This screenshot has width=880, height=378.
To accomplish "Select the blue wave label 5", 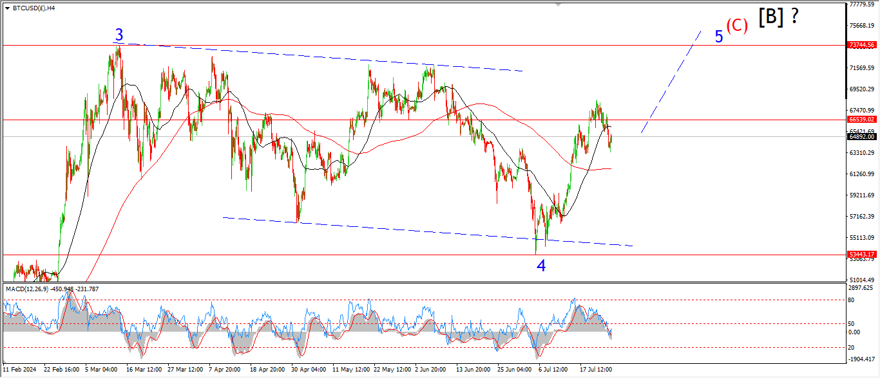I will pyautogui.click(x=719, y=37).
